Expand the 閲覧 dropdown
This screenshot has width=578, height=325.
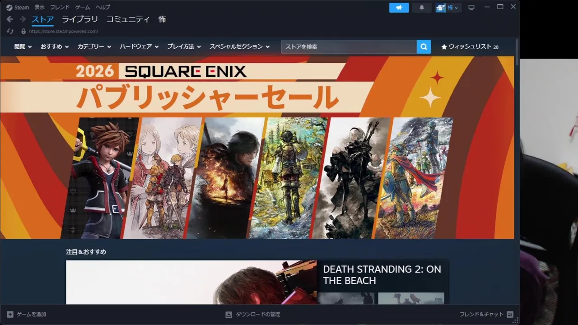[x=23, y=46]
